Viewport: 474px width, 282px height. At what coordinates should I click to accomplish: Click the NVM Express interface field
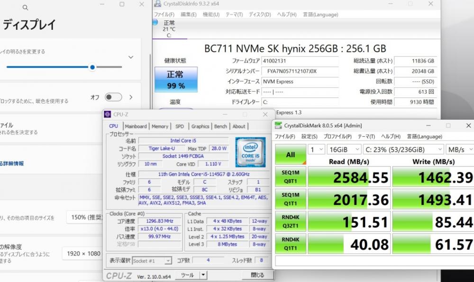pyautogui.click(x=300, y=81)
